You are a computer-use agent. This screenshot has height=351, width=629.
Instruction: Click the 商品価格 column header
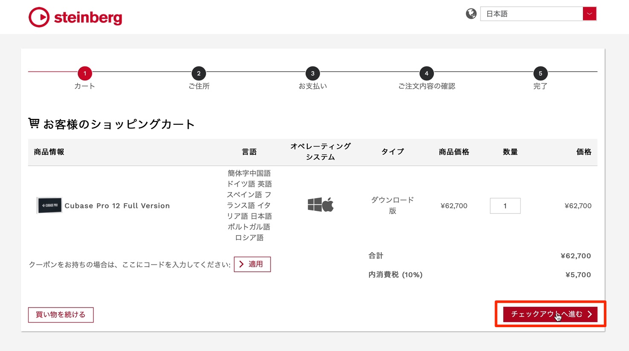pyautogui.click(x=454, y=152)
